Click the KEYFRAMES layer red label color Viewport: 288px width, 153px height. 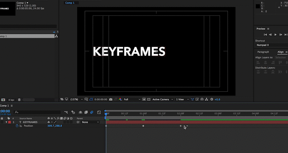click(x=9, y=122)
